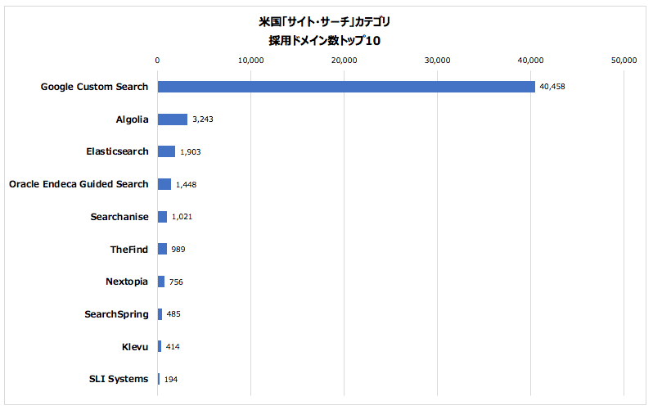Click the Nextopia bar
The width and height of the screenshot is (653, 410).
coord(161,282)
